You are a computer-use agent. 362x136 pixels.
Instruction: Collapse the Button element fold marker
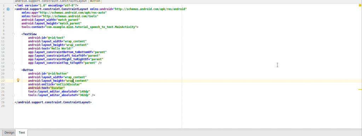pos(14,70)
